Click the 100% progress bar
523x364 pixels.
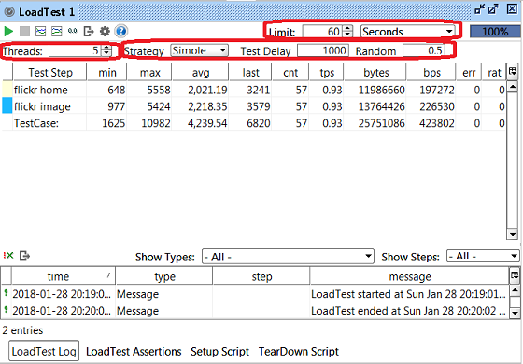(x=495, y=32)
